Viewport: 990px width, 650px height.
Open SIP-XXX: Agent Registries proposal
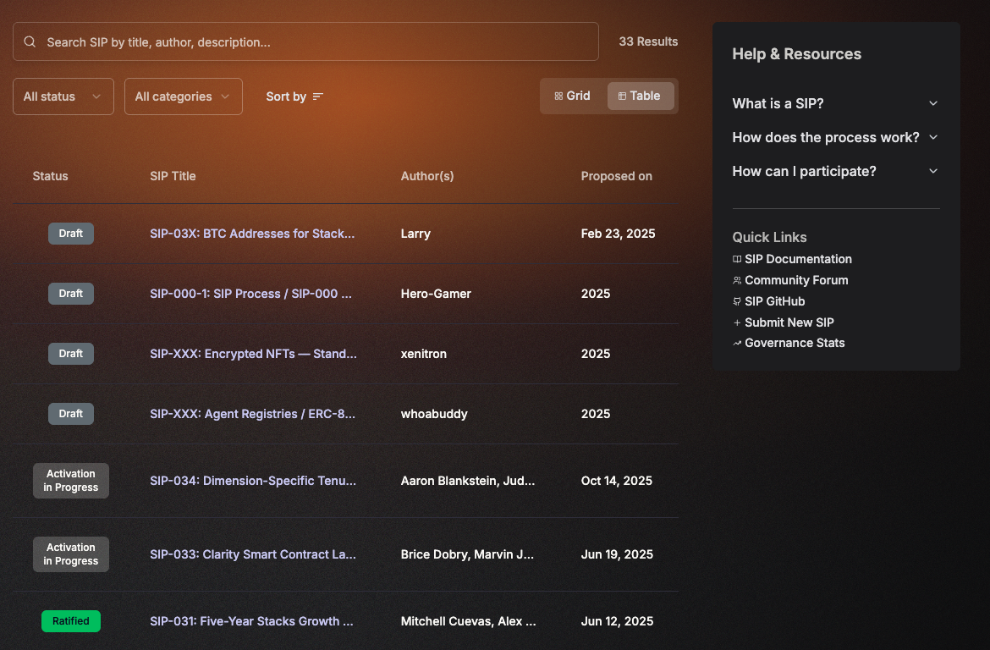[x=252, y=414]
